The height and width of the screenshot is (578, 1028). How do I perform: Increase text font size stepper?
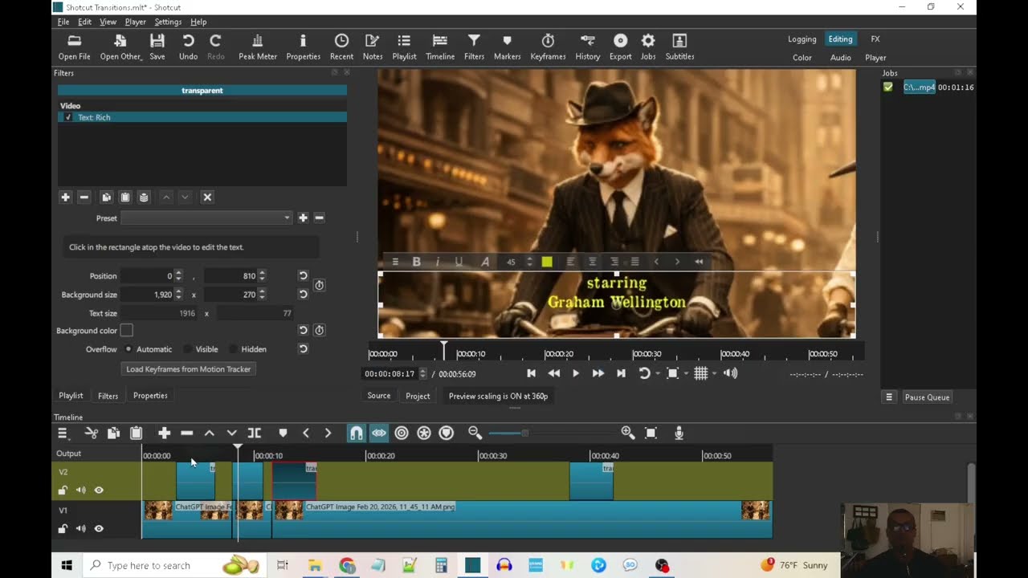tap(529, 258)
